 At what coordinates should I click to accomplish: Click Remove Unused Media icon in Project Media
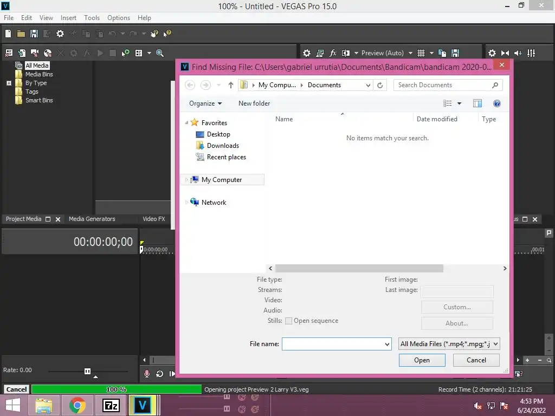[9, 53]
